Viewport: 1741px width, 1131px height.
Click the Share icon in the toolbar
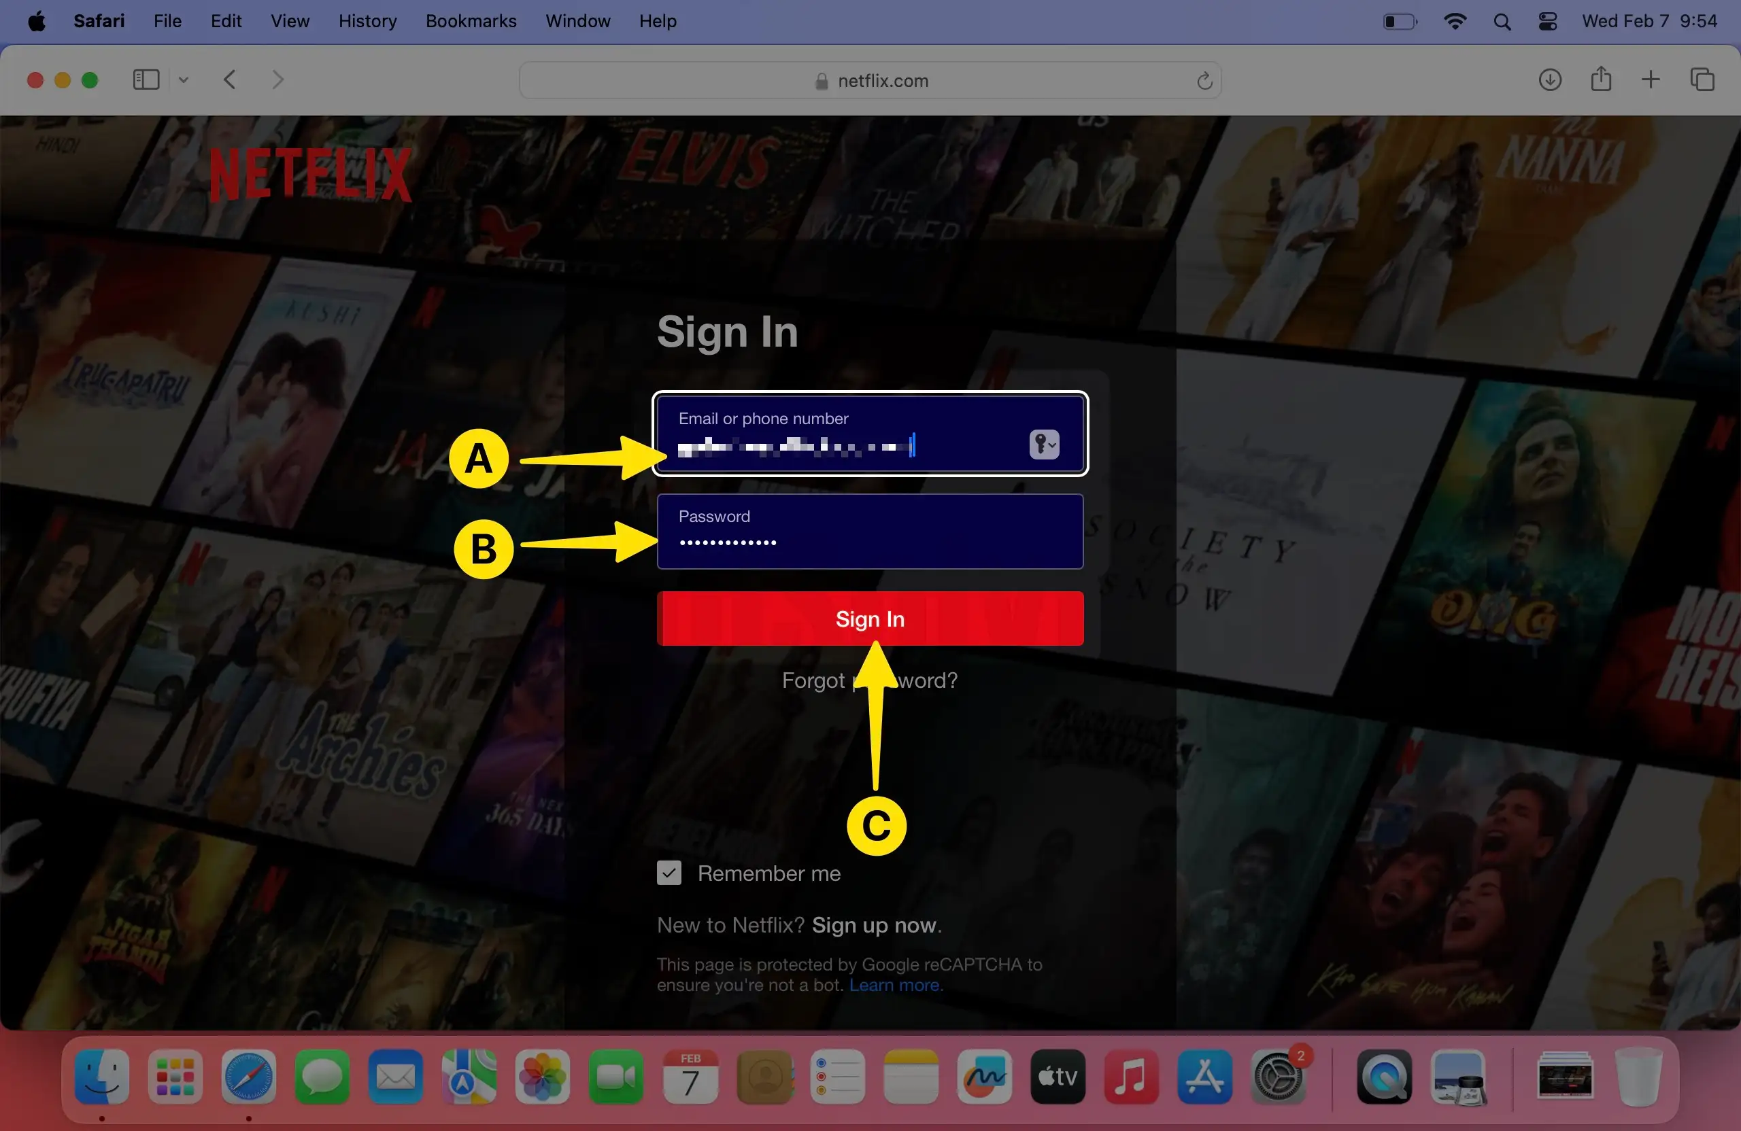pyautogui.click(x=1600, y=79)
